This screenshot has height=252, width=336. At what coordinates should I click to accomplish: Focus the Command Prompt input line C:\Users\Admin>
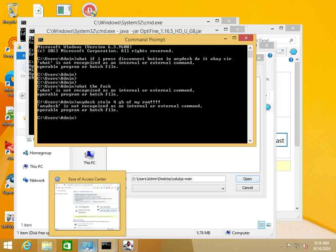[x=57, y=118]
